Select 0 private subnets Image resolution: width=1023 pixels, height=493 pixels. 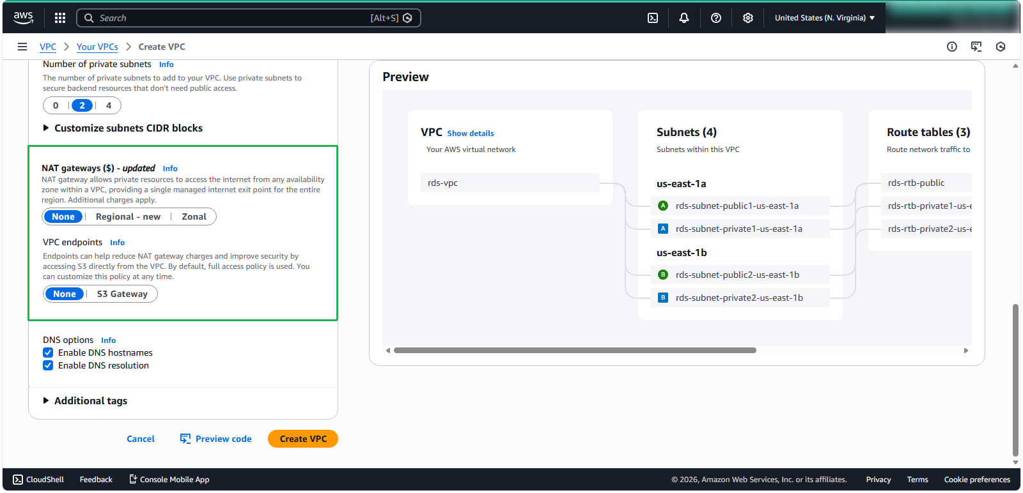coord(56,105)
